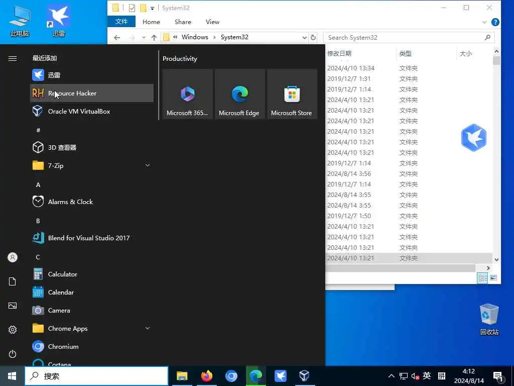Image resolution: width=514 pixels, height=386 pixels.
Task: Open Microsoft 365 tile
Action: pyautogui.click(x=188, y=94)
